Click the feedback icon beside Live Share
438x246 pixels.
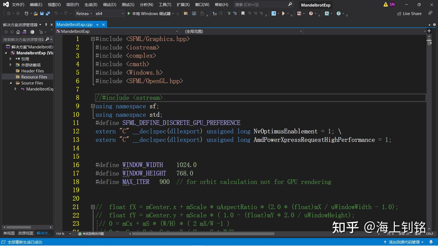[x=430, y=13]
